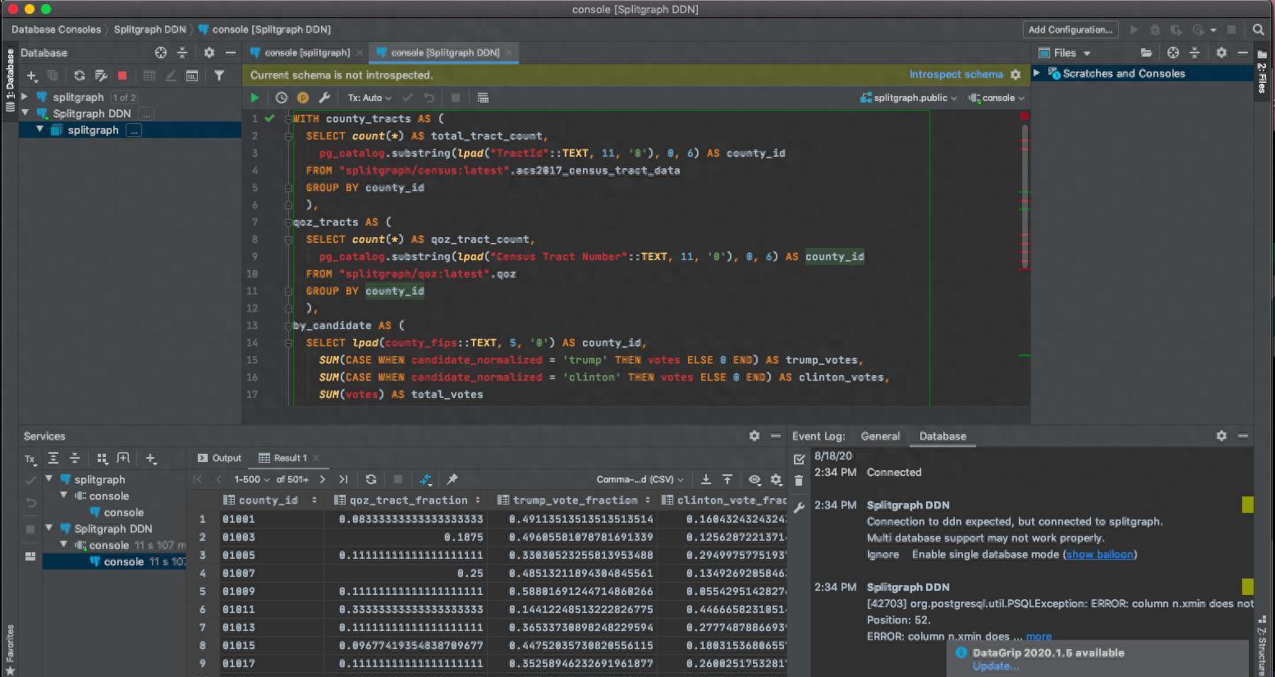Select Splitgraph DDN in Services tree
This screenshot has height=677, width=1275.
(113, 528)
